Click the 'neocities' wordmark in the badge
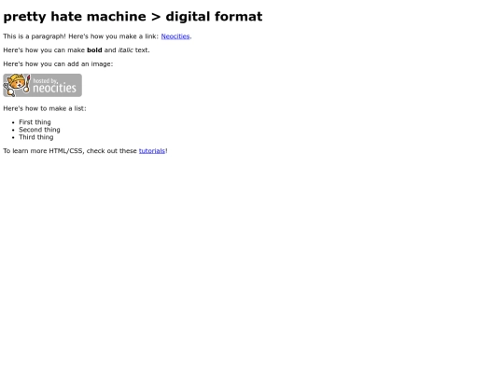This screenshot has height=378, width=504. [55, 88]
